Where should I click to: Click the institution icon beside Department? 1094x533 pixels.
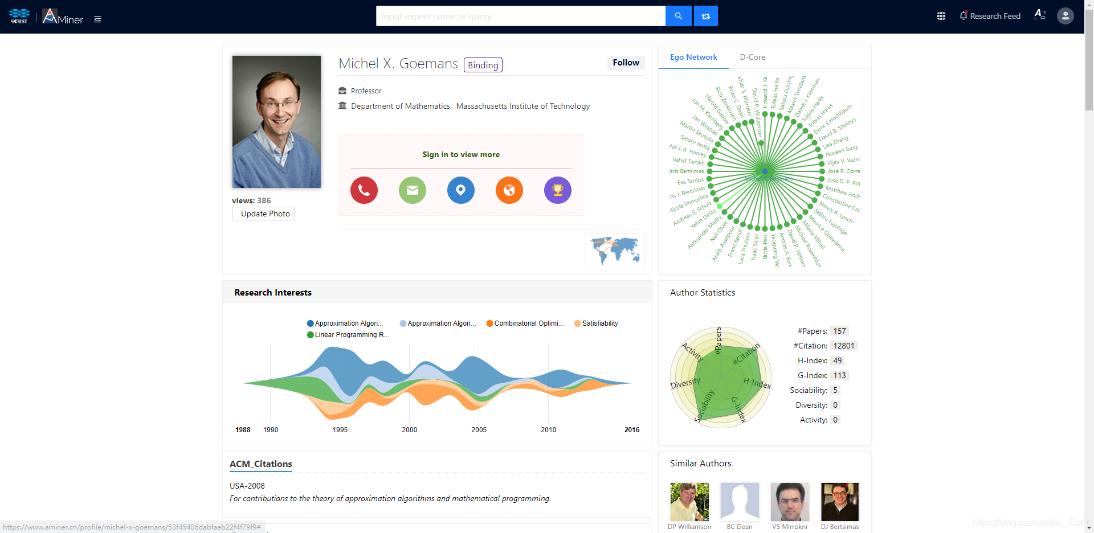coord(342,105)
